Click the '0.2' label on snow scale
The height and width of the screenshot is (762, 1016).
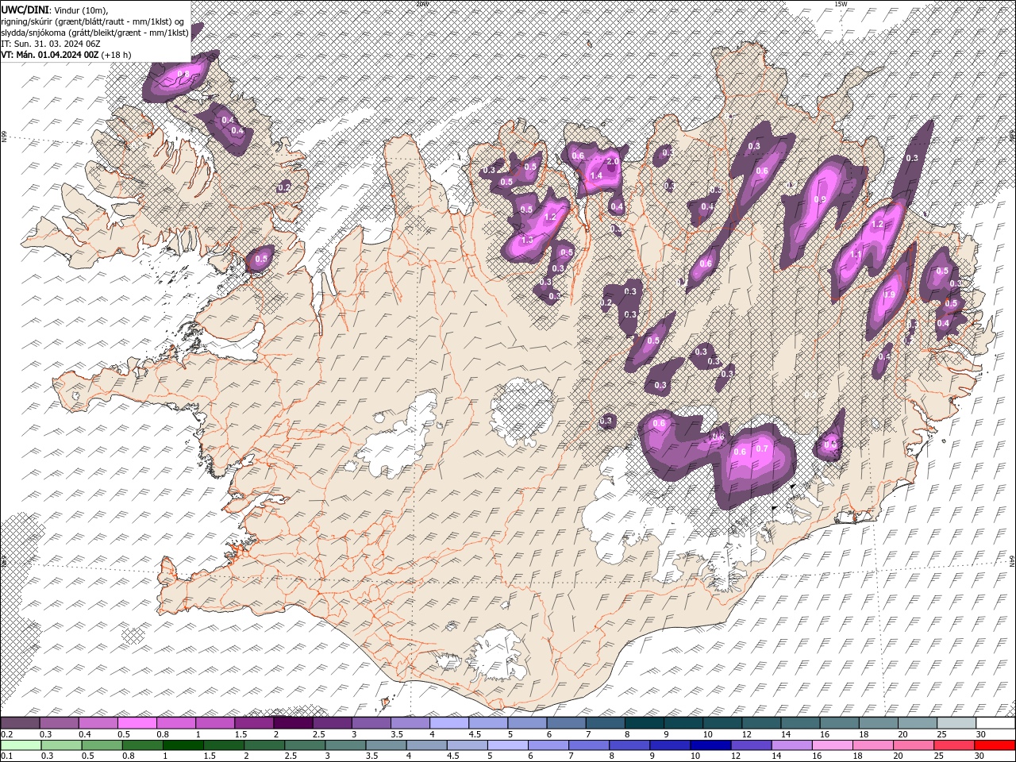(x=7, y=734)
